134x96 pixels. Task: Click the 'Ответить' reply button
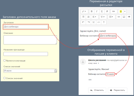(x=97, y=90)
